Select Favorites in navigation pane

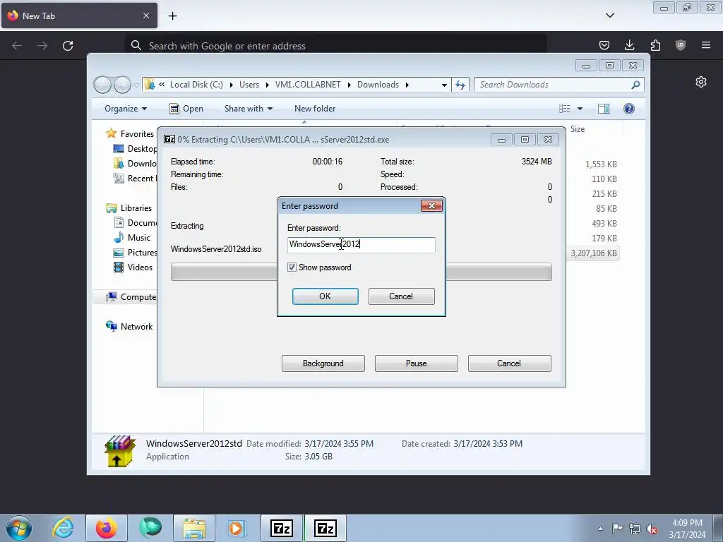[x=137, y=133]
